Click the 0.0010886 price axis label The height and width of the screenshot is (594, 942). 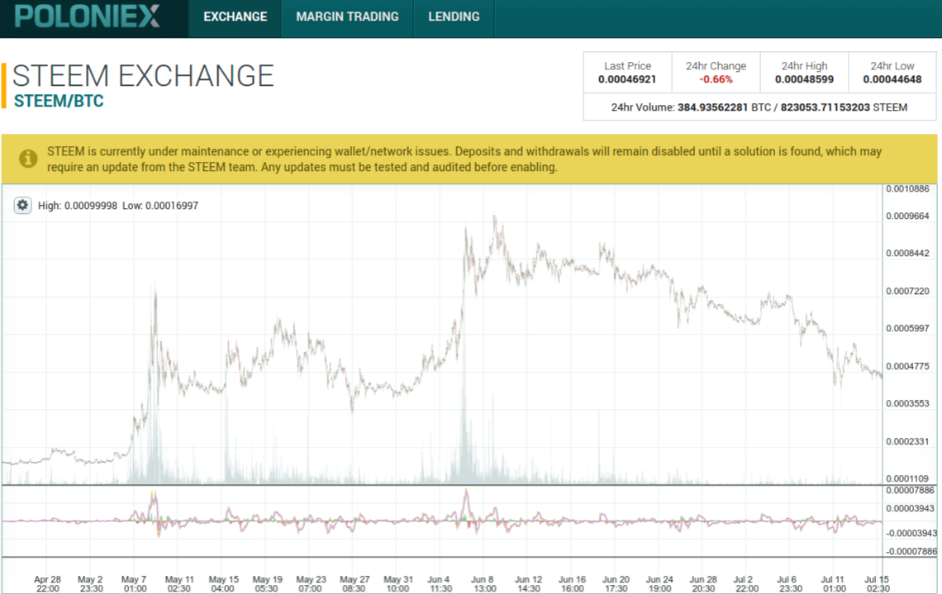click(x=907, y=188)
